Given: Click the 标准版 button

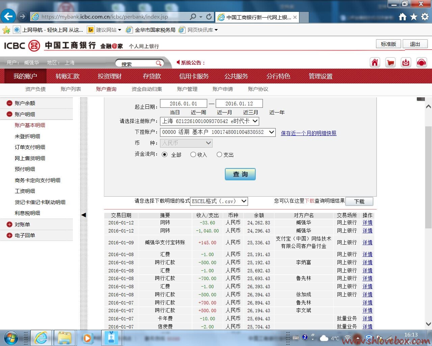Looking at the screenshot, I should point(388,44).
